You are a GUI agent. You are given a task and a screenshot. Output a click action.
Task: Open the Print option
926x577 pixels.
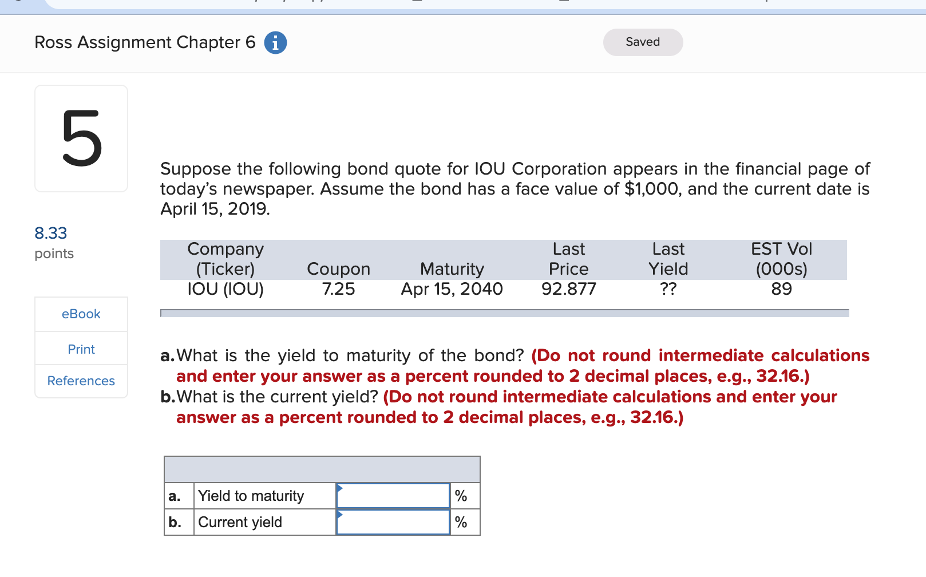[81, 349]
